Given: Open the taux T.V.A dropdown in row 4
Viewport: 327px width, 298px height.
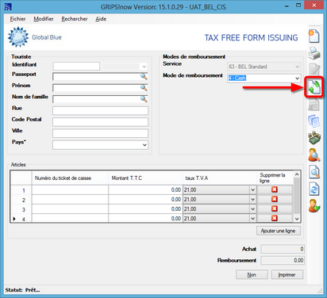Looking at the screenshot, I should coord(252,219).
